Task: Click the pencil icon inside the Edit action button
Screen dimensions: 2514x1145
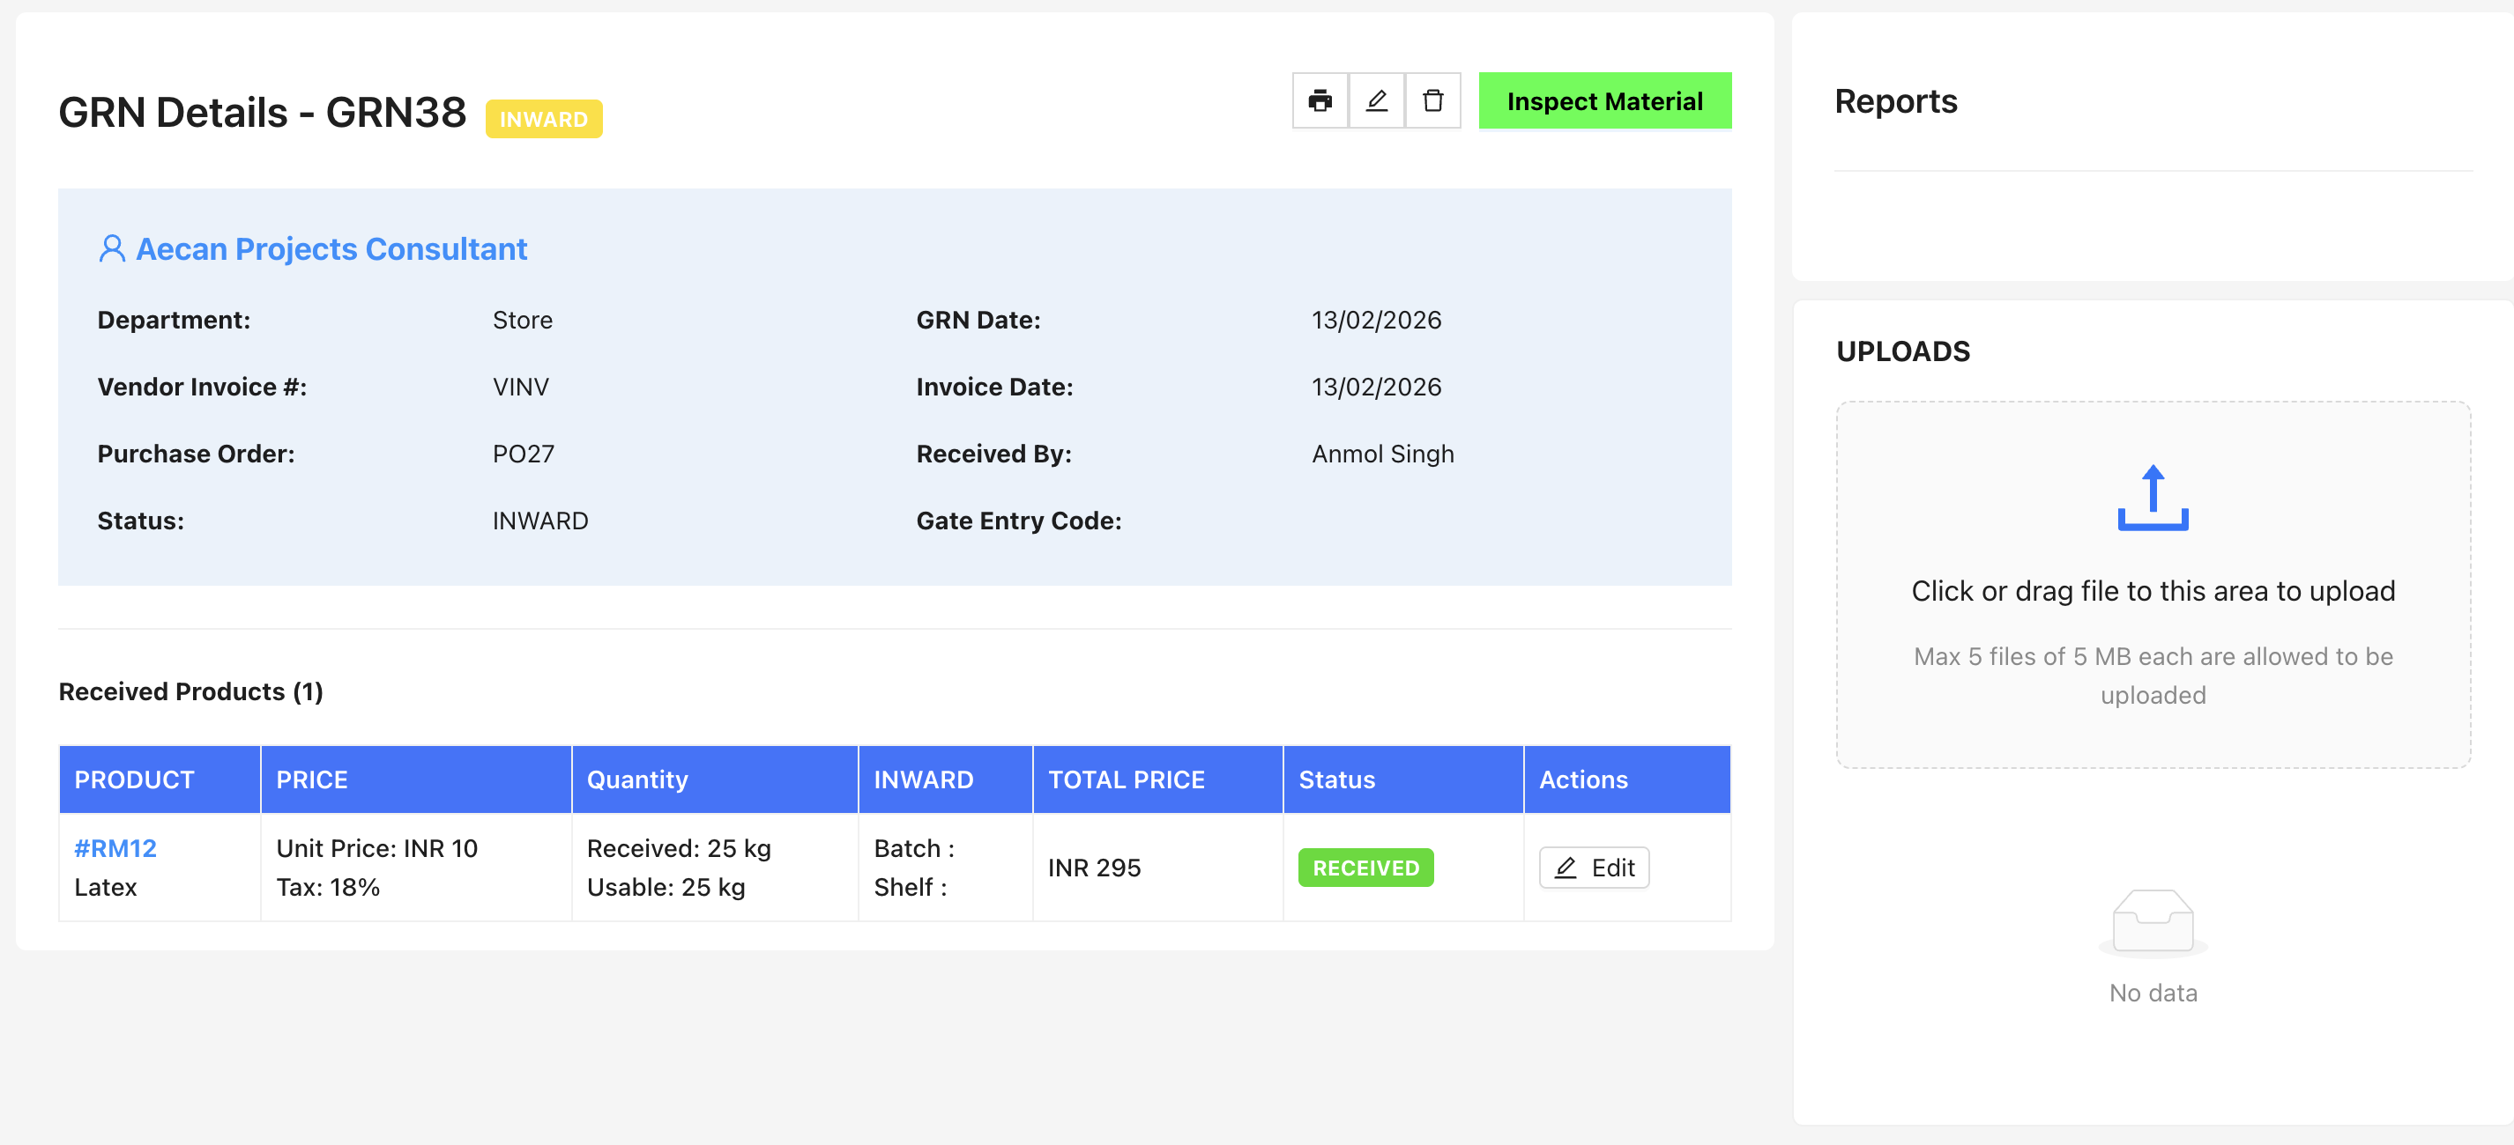Action: (x=1566, y=867)
